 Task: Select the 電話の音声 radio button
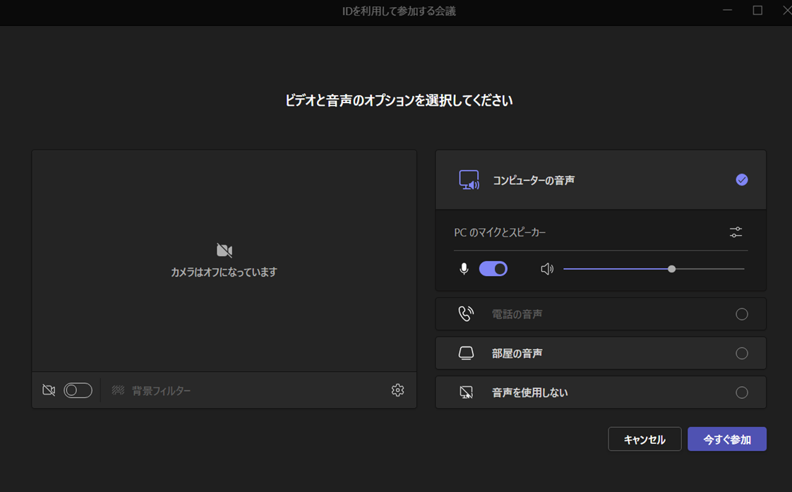pos(741,314)
